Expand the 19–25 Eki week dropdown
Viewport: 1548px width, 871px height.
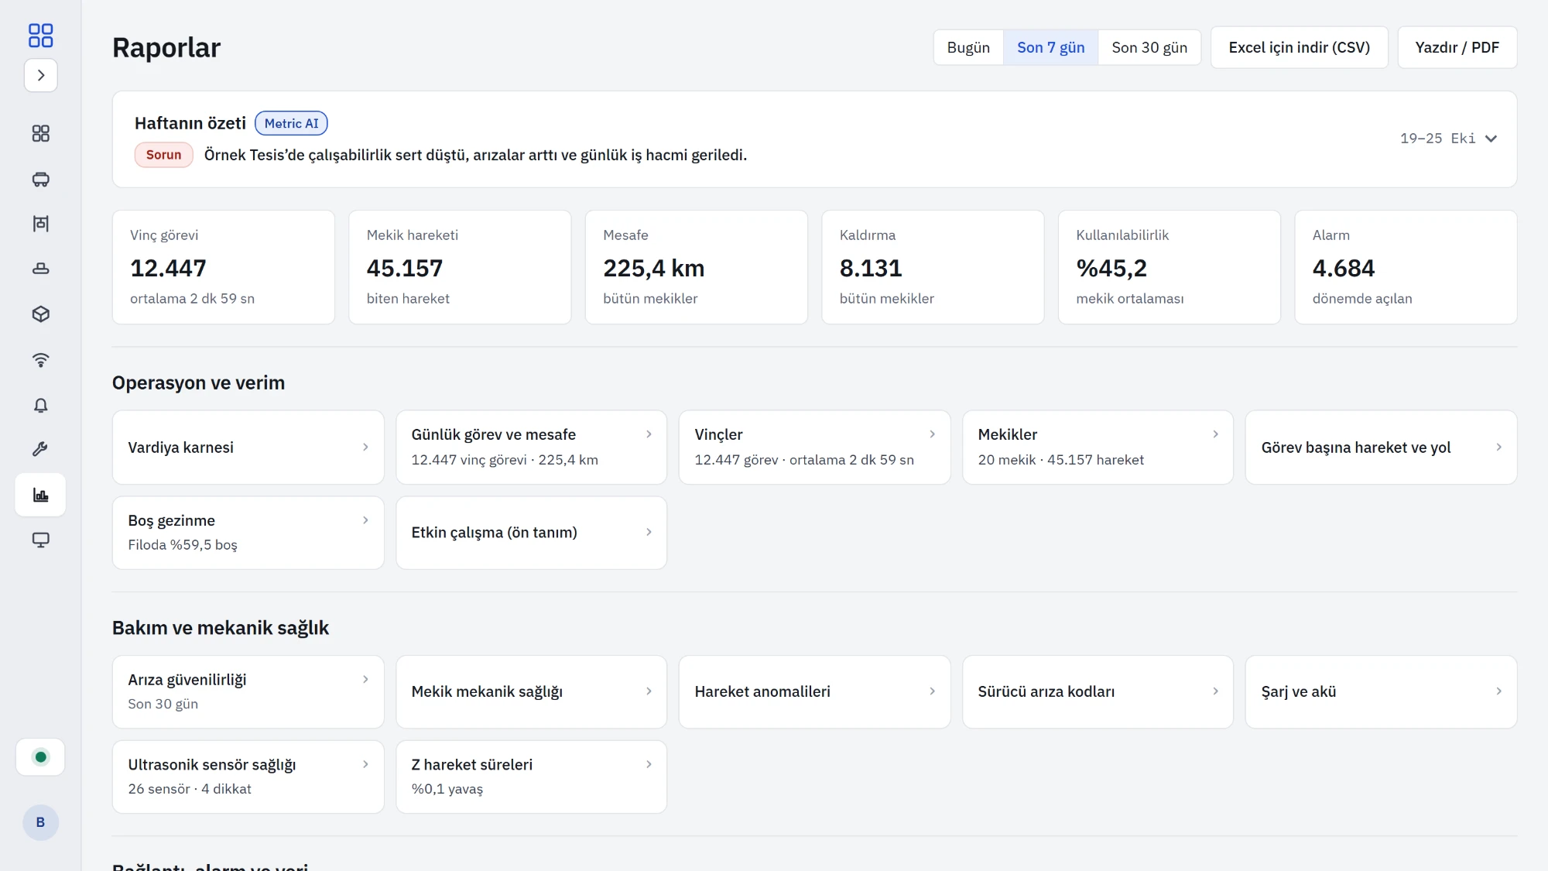coord(1448,139)
